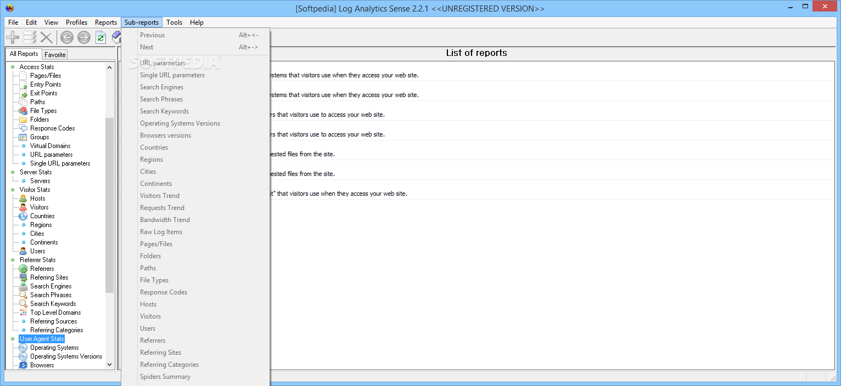The width and height of the screenshot is (841, 386).
Task: Select Referring Categories tree item
Action: pos(57,330)
